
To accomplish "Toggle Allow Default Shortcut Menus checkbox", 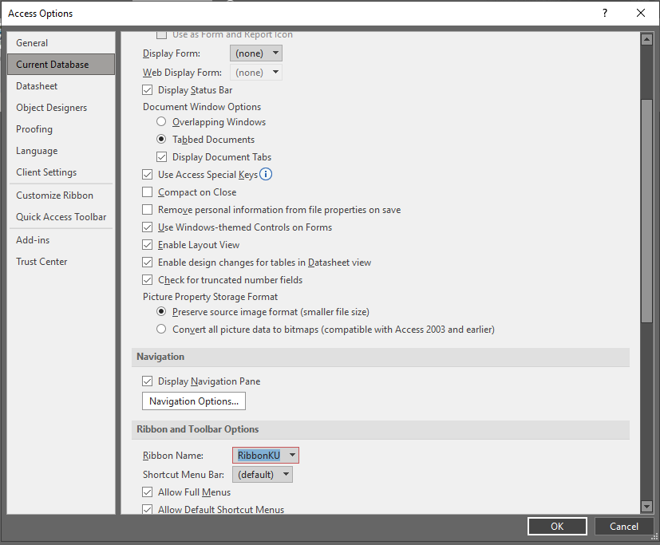I will 148,509.
